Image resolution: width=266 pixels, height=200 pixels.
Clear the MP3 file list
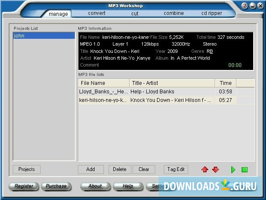tap(144, 169)
